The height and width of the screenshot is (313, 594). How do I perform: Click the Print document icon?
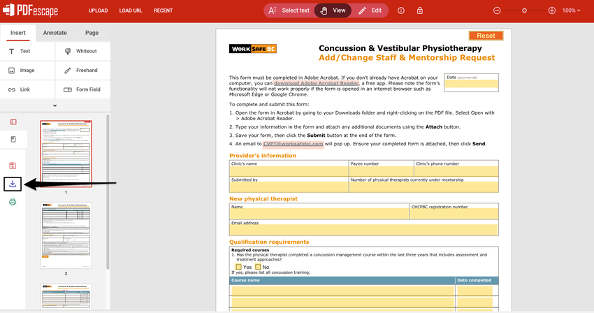[x=13, y=202]
